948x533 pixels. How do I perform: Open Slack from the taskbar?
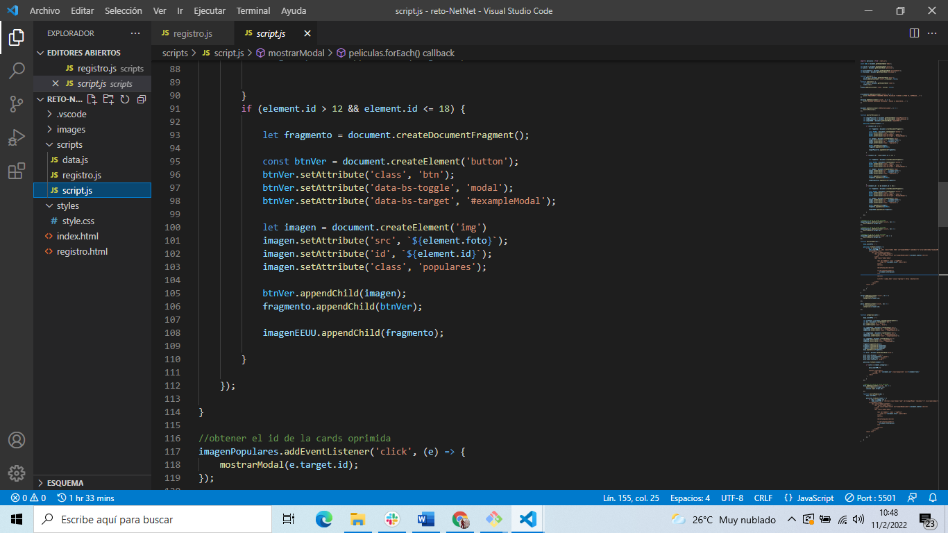coord(391,519)
